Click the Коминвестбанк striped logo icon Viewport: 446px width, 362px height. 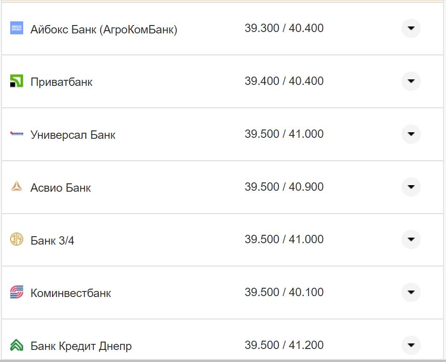tap(17, 292)
